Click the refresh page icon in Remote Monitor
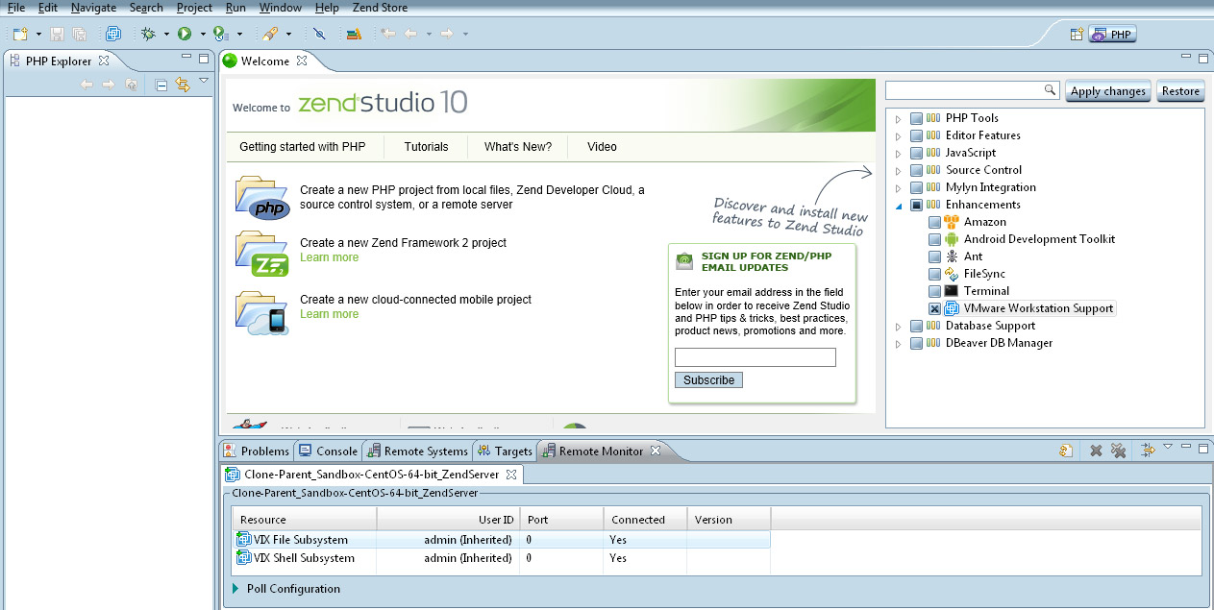Screen dimensions: 1214x610 1066,451
